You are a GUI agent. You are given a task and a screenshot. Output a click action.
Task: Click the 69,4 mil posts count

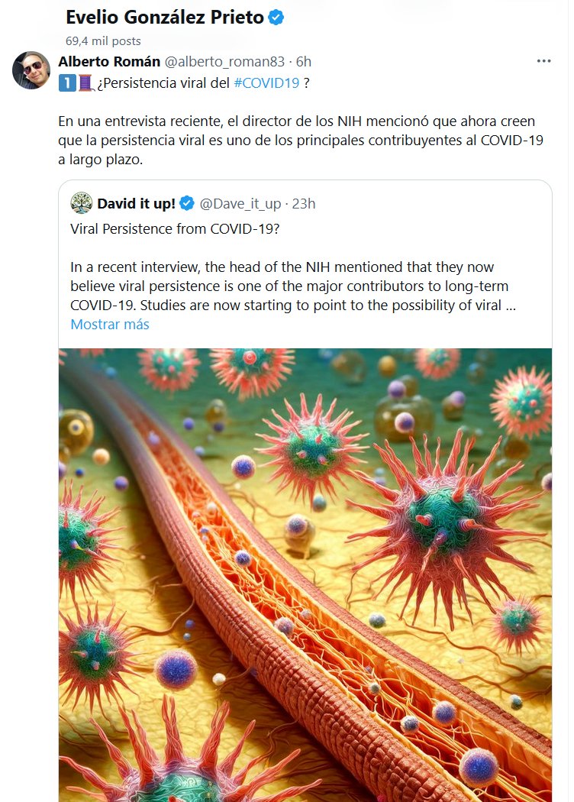point(103,40)
